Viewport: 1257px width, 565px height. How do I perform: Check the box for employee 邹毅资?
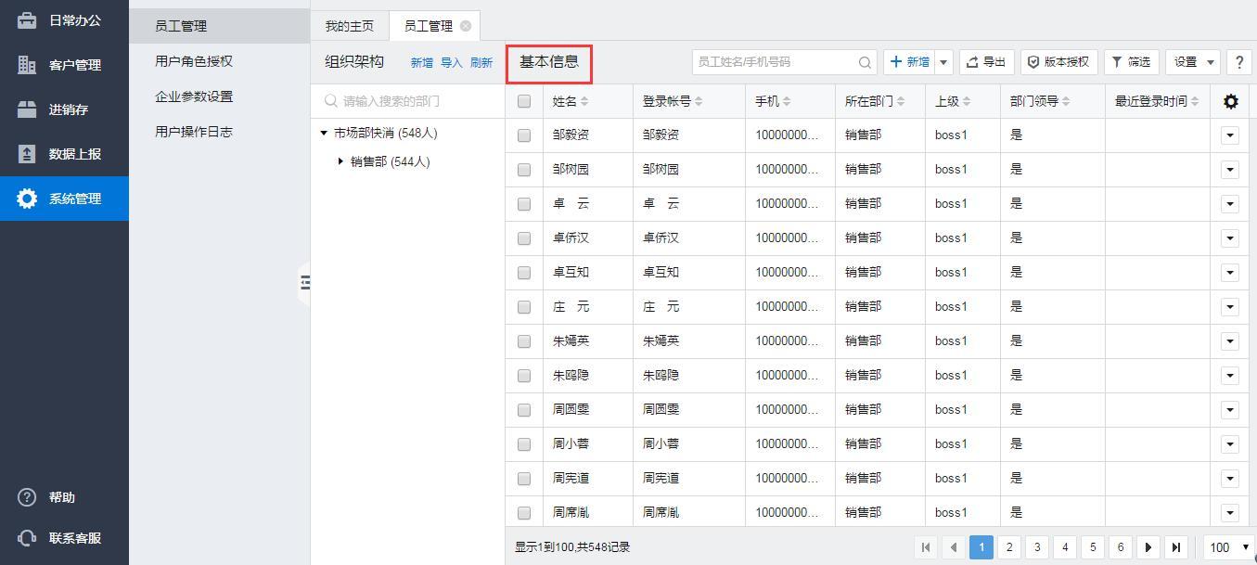tap(524, 135)
